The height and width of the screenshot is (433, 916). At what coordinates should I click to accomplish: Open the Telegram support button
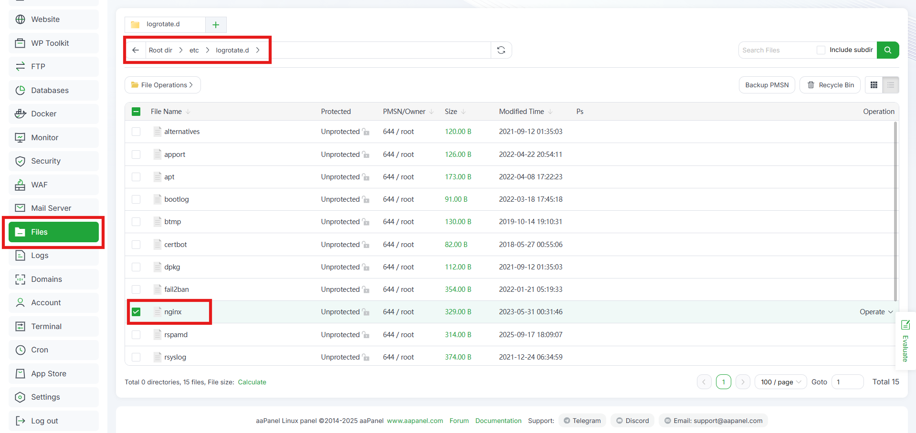582,421
